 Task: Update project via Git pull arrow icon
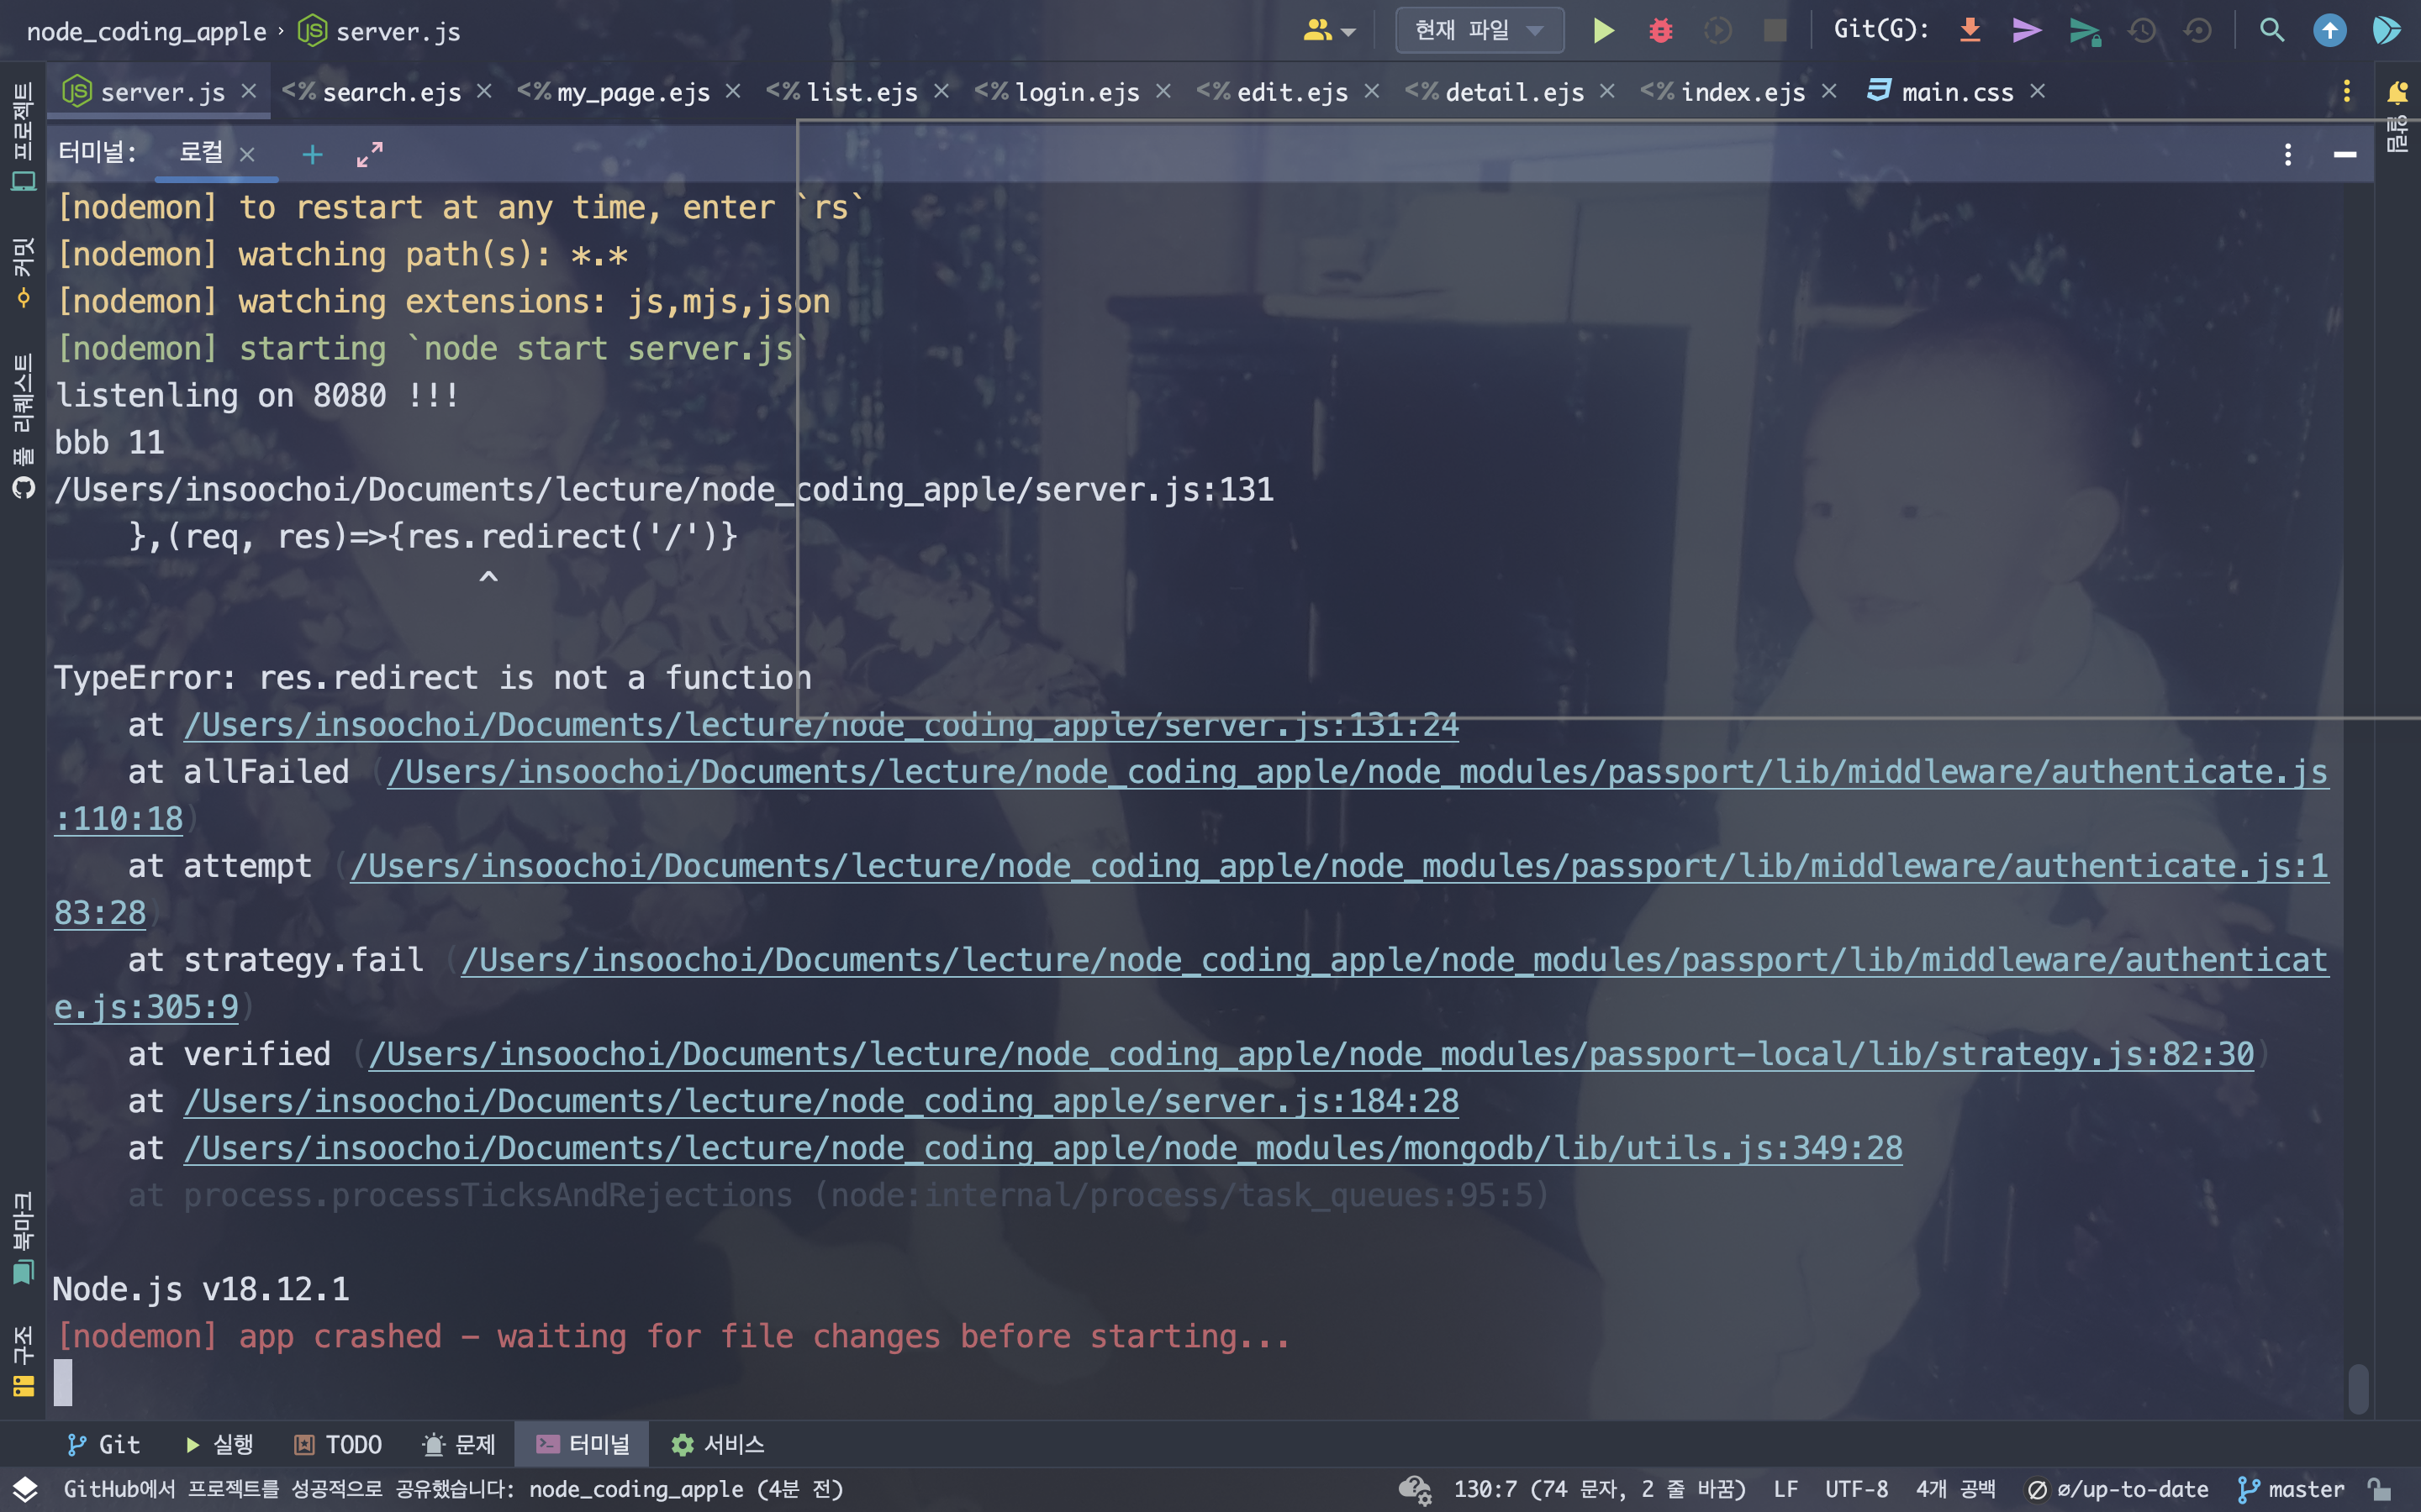[1970, 30]
